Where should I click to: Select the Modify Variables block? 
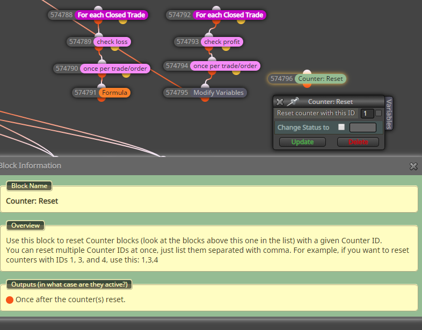click(x=219, y=93)
